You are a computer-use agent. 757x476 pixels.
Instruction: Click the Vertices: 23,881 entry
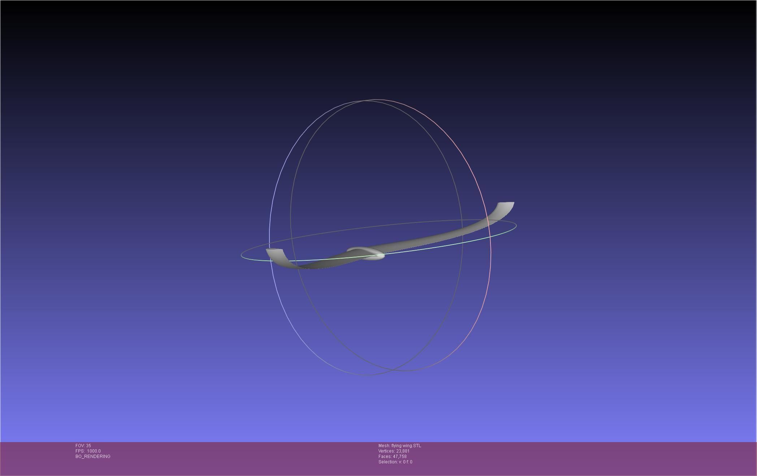point(394,451)
